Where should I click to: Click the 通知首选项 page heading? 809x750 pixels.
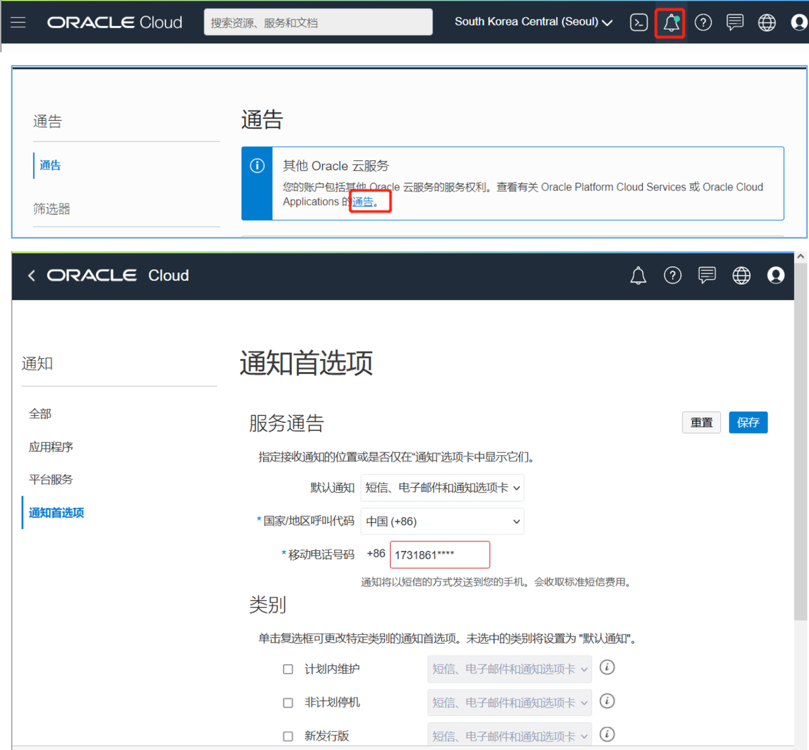[307, 363]
